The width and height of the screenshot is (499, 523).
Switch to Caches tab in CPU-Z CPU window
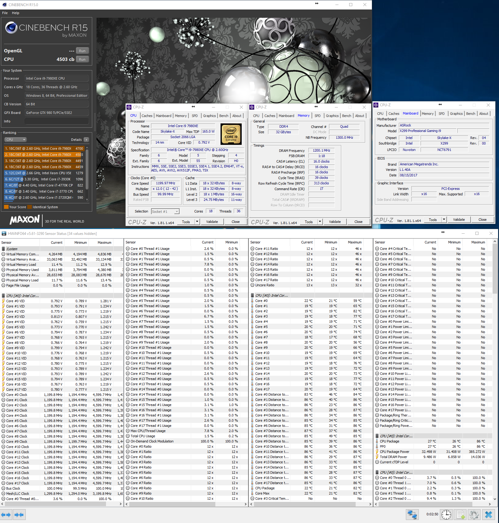(x=147, y=116)
